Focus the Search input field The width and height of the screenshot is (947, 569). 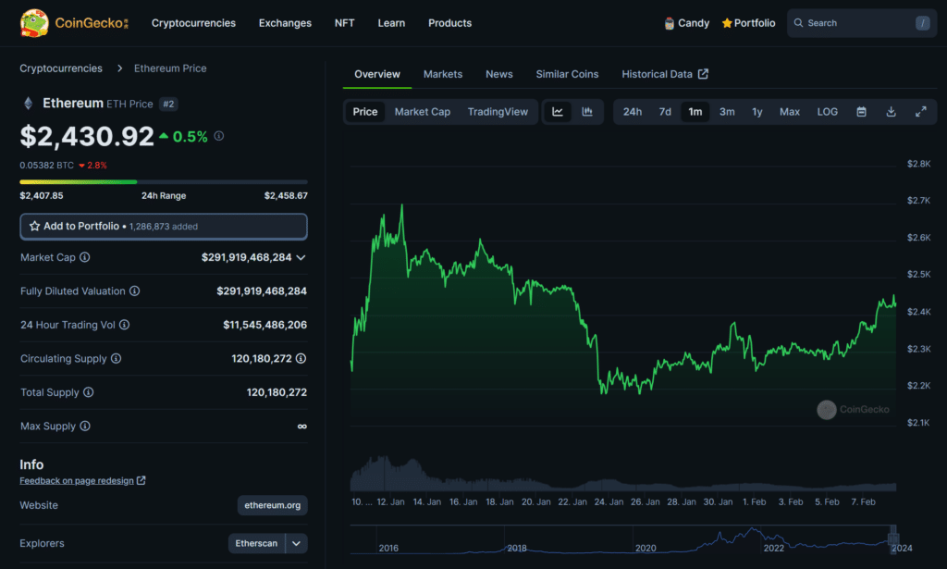(x=862, y=23)
